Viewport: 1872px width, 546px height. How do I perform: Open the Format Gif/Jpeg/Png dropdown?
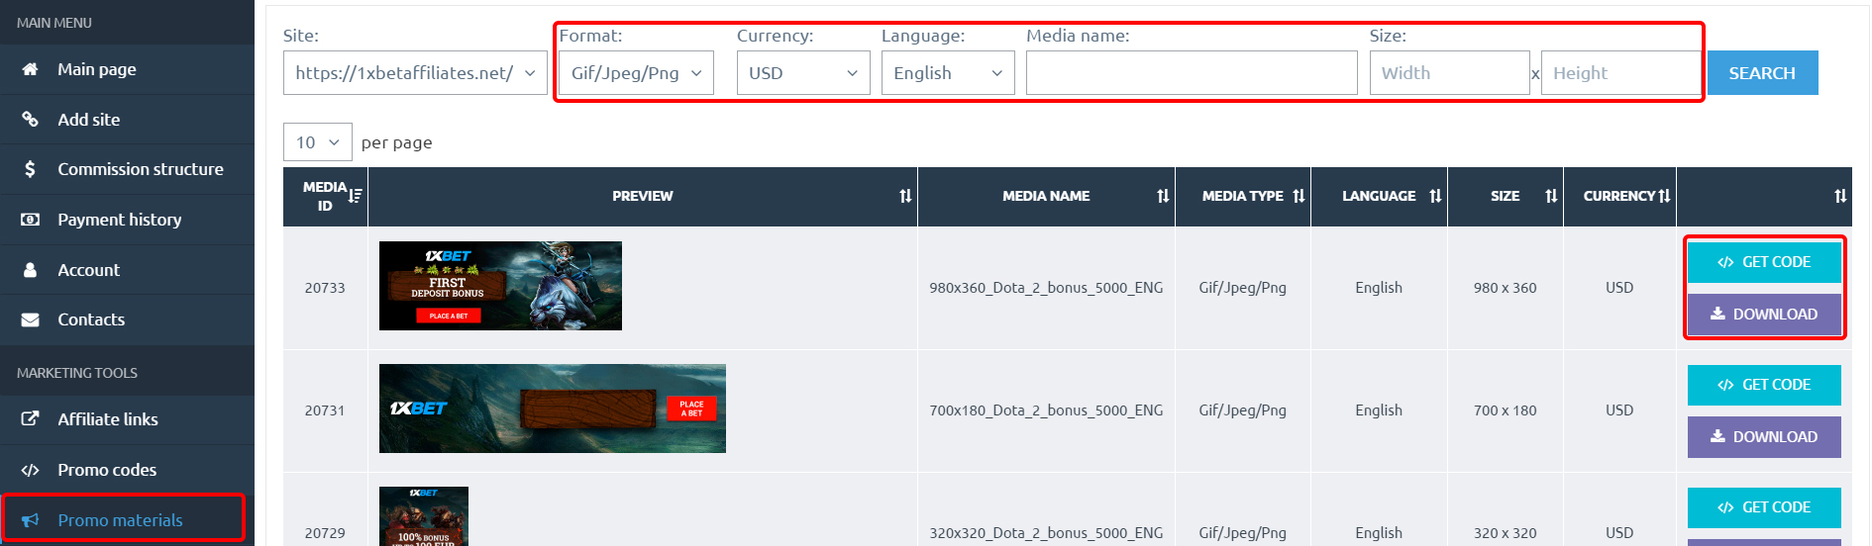[636, 73]
